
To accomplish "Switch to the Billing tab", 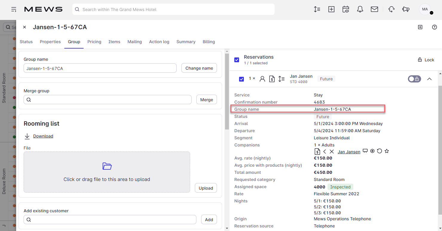I will pyautogui.click(x=209, y=42).
